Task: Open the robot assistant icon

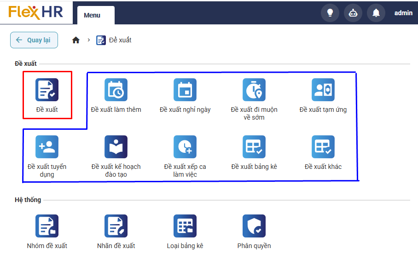Action: pos(353,13)
